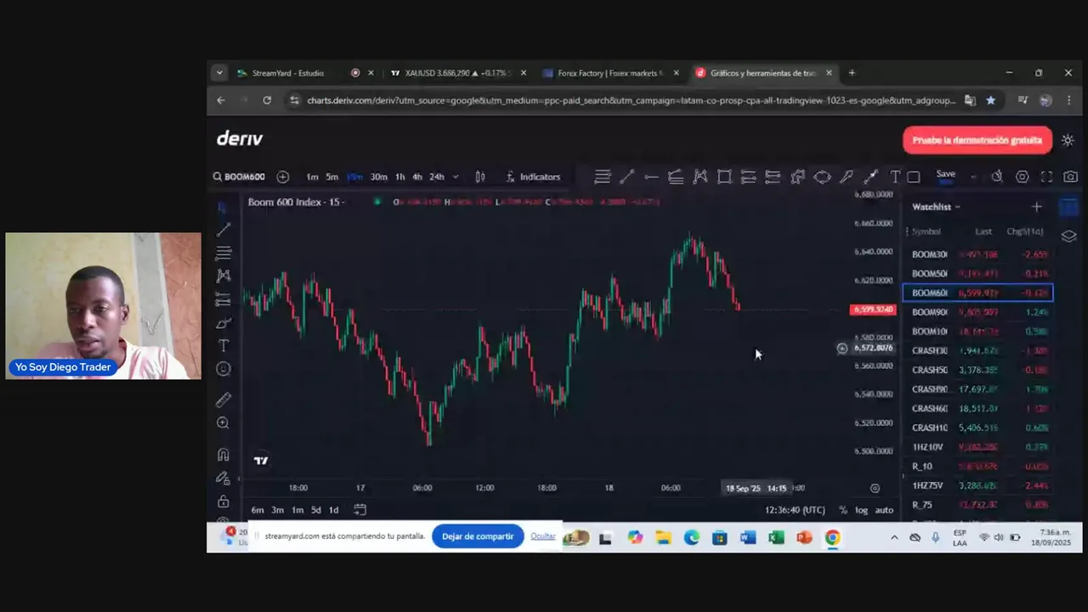Select the 1h timeframe
This screenshot has height=612, width=1088.
[399, 177]
